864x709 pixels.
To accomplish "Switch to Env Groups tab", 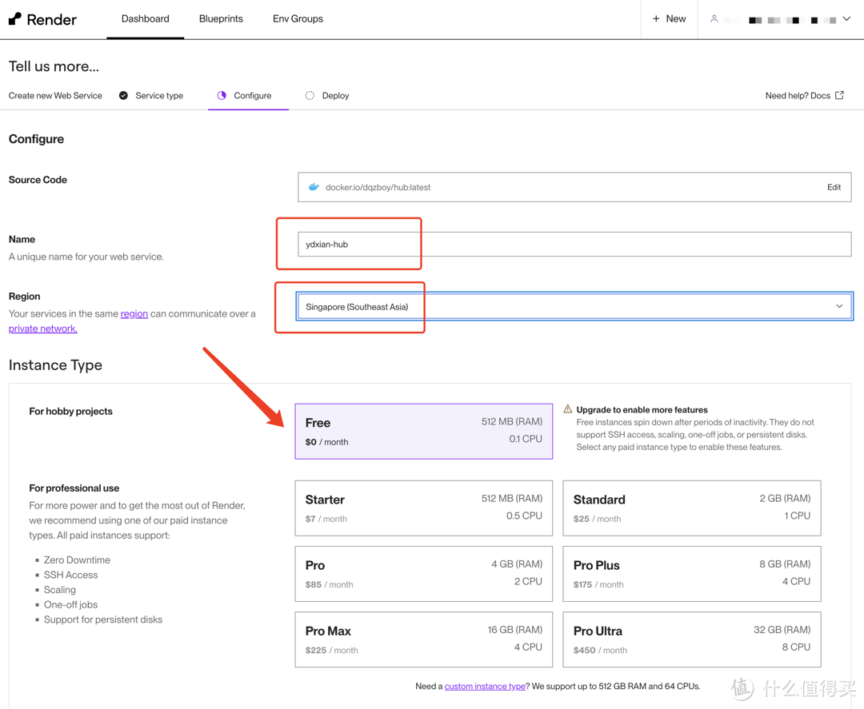I will 298,19.
